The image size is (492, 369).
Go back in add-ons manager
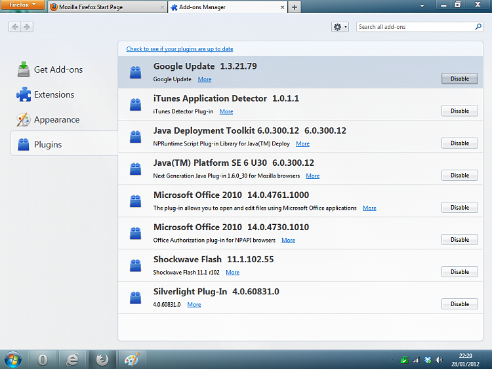coord(14,27)
